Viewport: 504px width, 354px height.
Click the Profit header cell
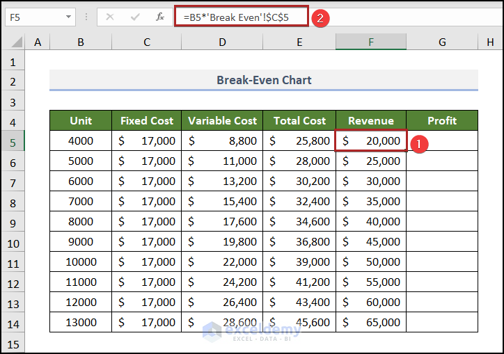[x=442, y=121]
